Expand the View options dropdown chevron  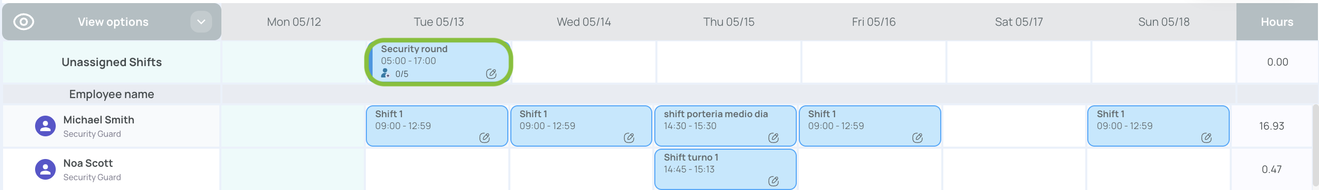[201, 22]
